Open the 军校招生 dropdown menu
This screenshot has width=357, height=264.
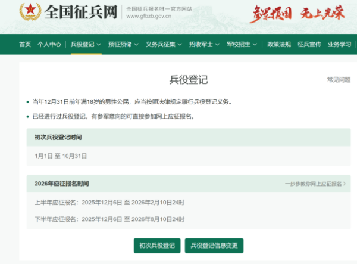tap(242, 45)
